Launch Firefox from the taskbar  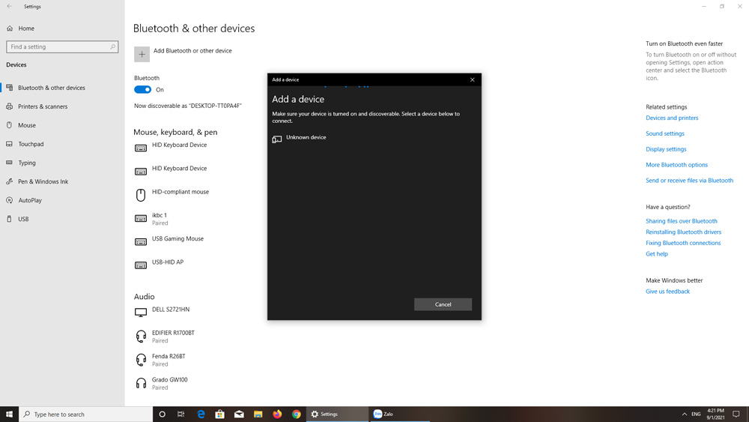(x=277, y=415)
